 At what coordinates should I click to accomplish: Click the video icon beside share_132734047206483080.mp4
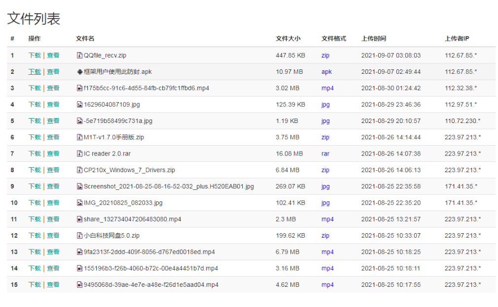[80, 219]
